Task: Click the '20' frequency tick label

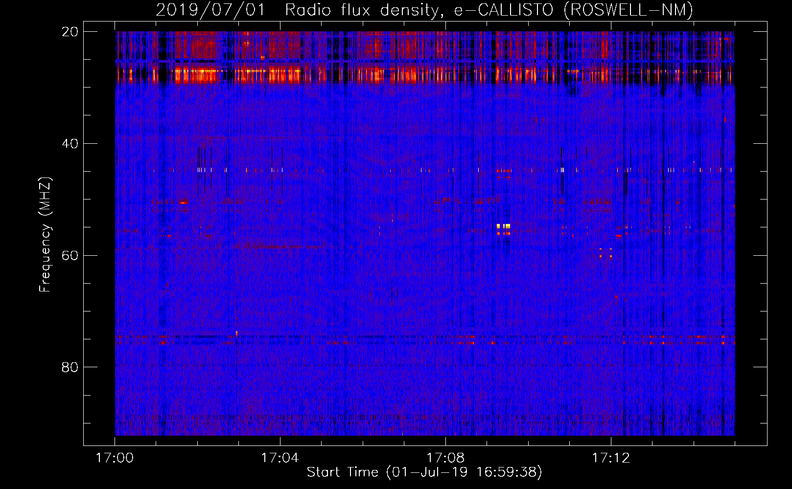Action: 70,32
